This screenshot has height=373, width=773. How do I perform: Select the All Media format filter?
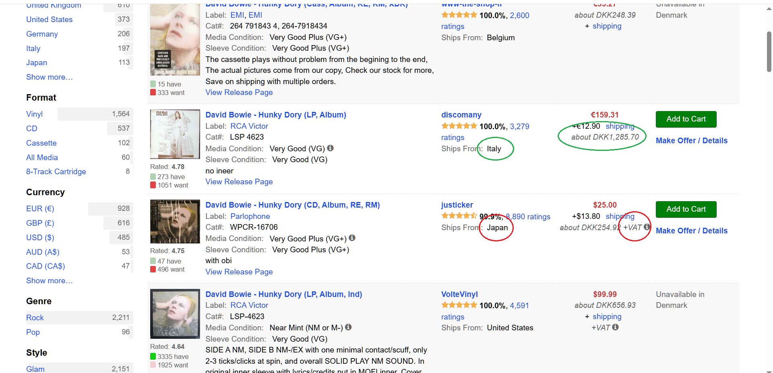(42, 157)
